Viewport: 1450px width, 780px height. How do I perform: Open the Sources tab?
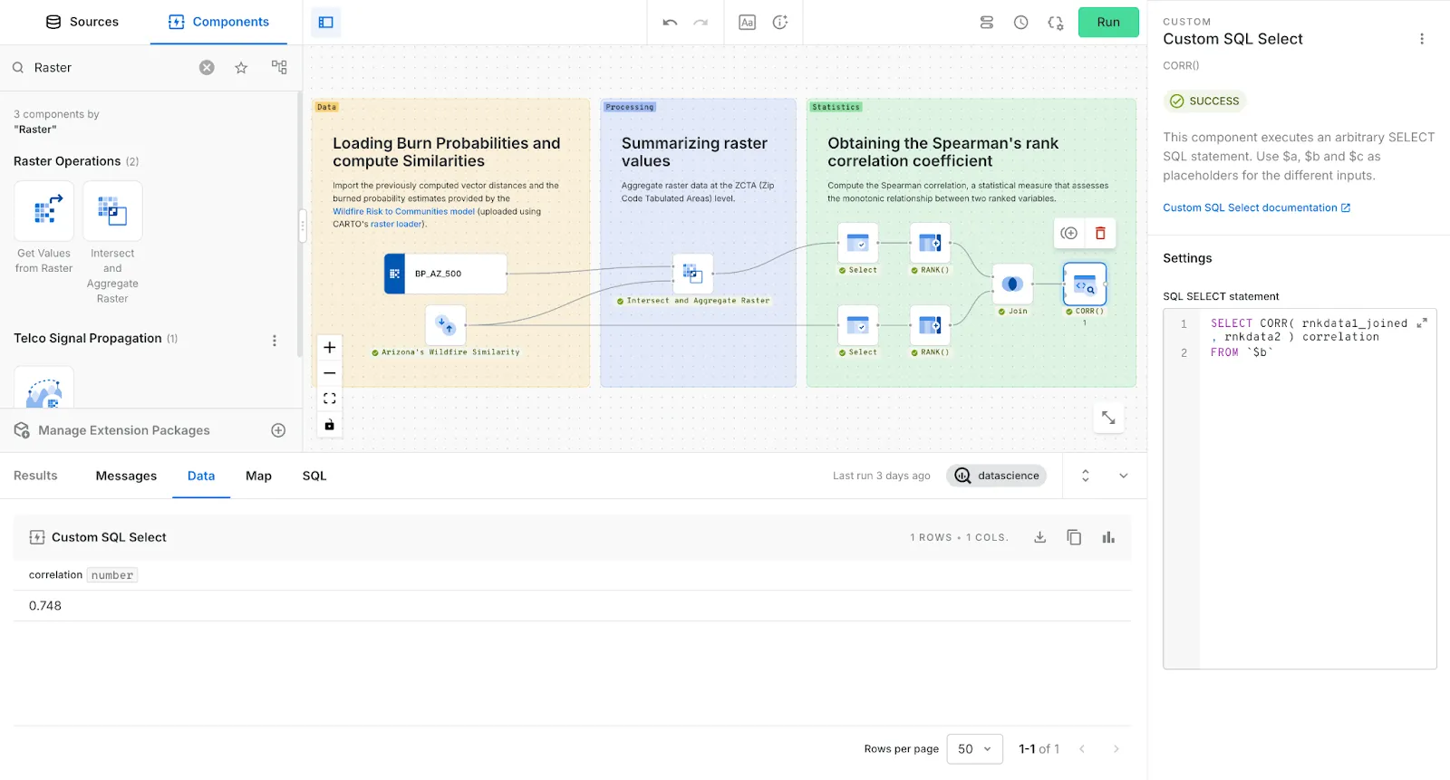[x=82, y=22]
